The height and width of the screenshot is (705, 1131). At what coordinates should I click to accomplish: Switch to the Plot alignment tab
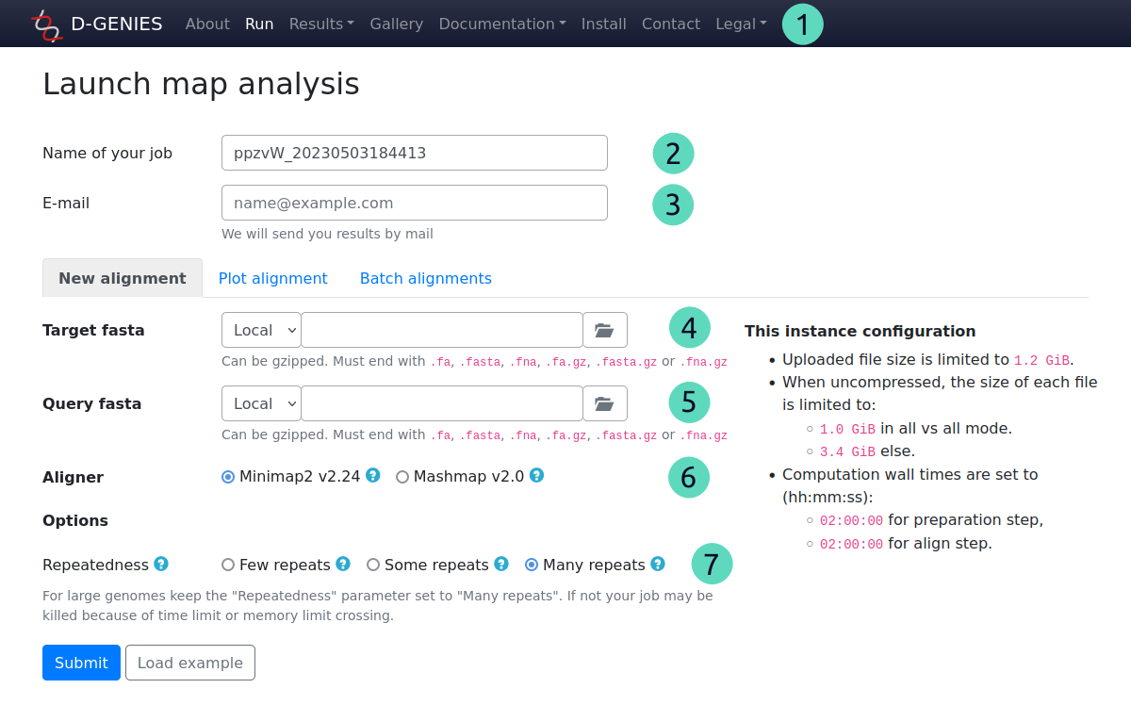(x=272, y=278)
